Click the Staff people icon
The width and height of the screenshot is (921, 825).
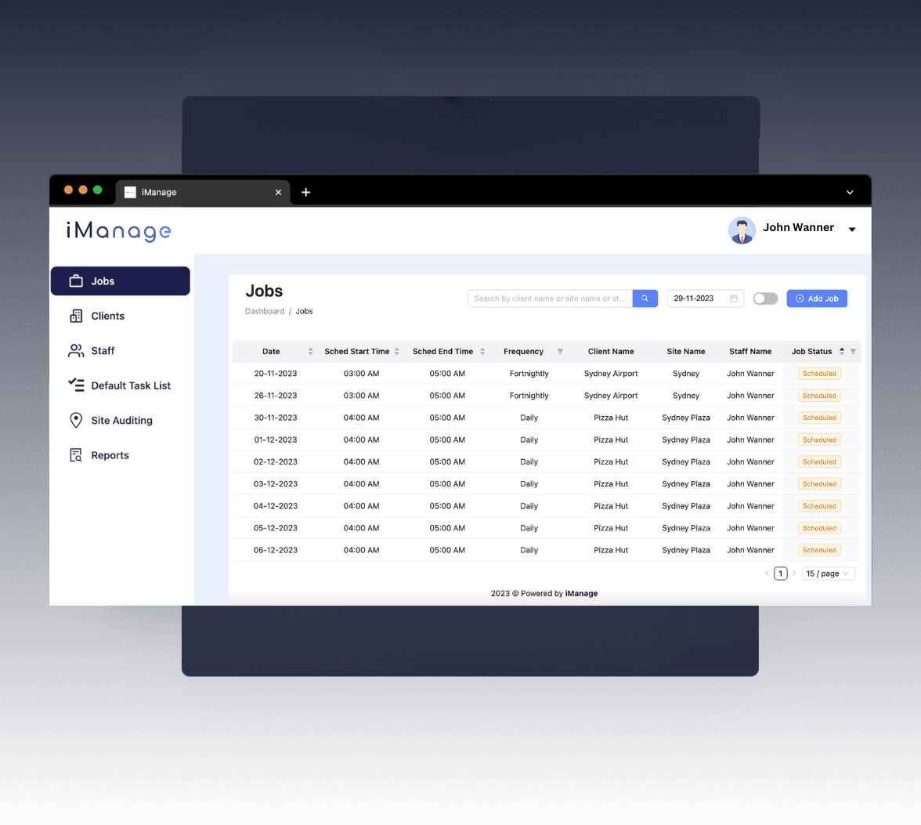tap(76, 351)
